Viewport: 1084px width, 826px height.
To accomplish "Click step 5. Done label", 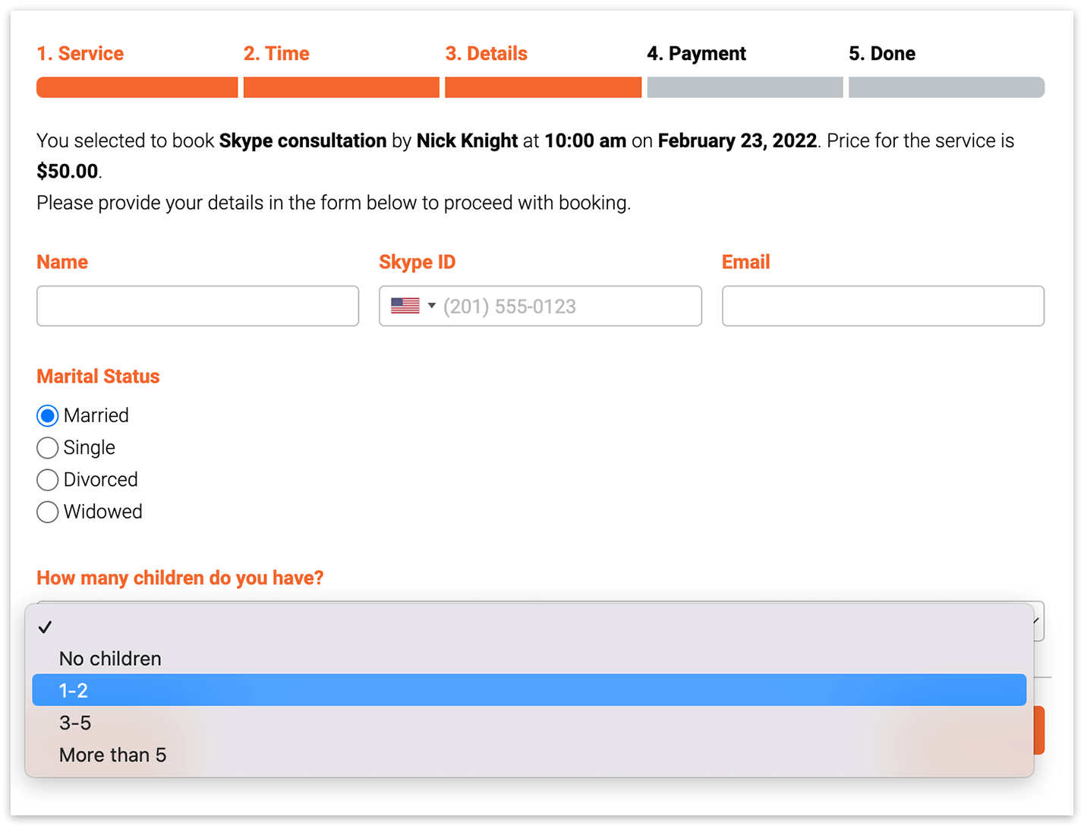I will click(882, 53).
